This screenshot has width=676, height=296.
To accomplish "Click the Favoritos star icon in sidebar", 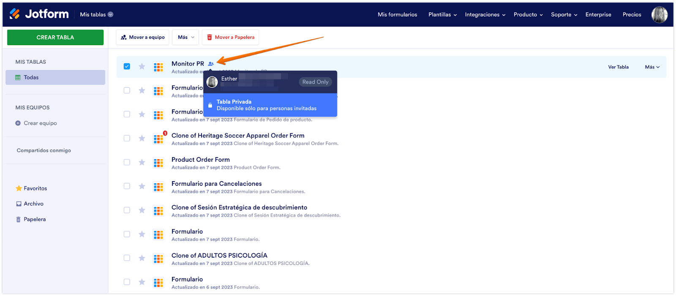I will pos(19,188).
